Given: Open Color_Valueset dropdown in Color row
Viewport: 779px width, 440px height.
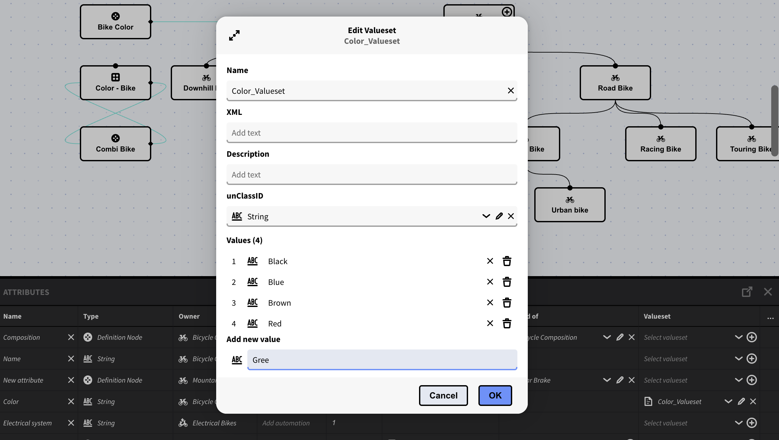Looking at the screenshot, I should [728, 402].
